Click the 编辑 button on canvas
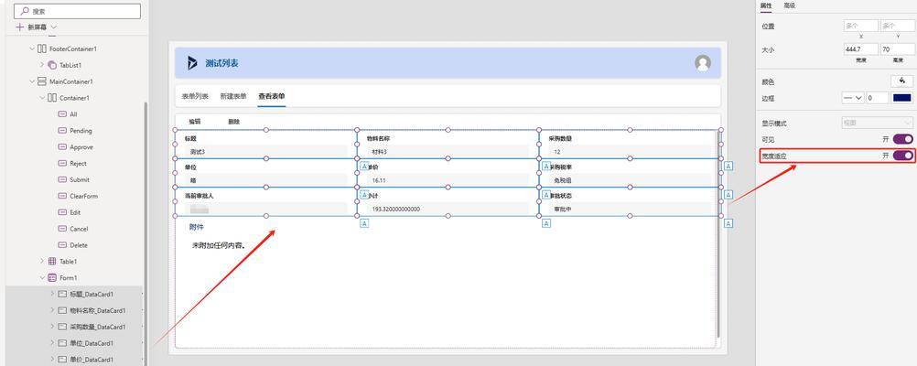The width and height of the screenshot is (917, 366). click(x=195, y=122)
